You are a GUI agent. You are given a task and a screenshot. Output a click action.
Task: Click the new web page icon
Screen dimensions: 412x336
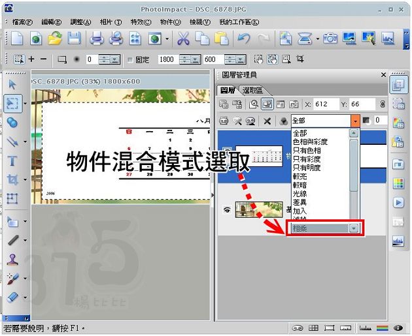[36, 38]
